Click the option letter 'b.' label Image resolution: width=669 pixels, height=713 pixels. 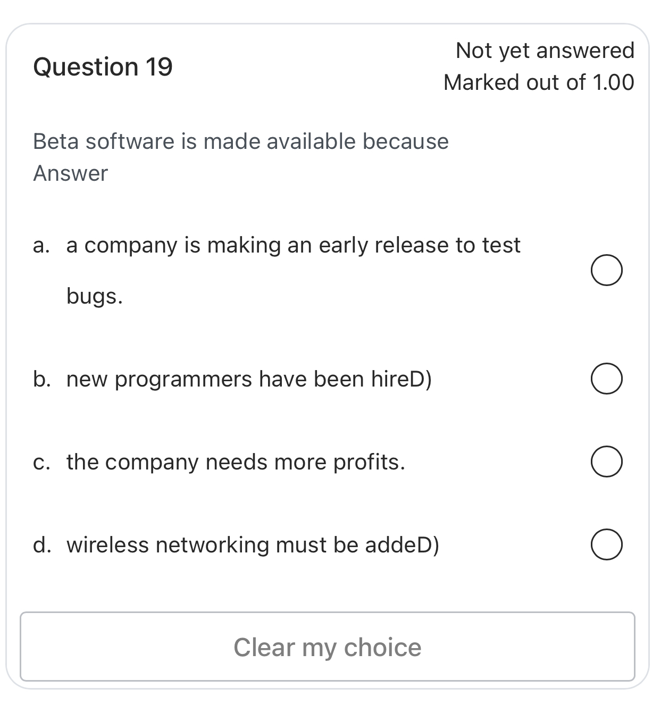(x=41, y=379)
